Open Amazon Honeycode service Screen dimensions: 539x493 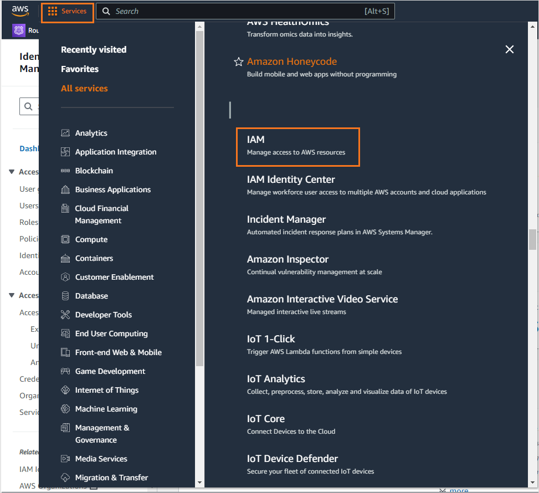pos(292,61)
